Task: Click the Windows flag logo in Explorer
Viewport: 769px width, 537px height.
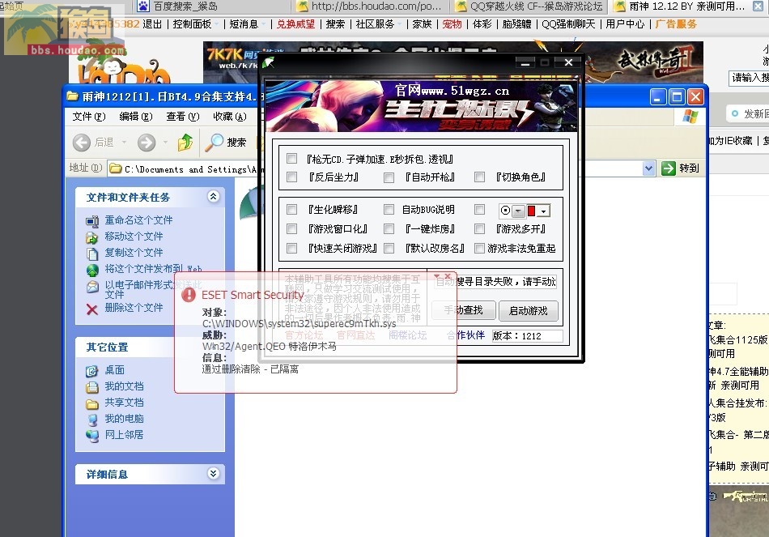Action: click(x=690, y=117)
